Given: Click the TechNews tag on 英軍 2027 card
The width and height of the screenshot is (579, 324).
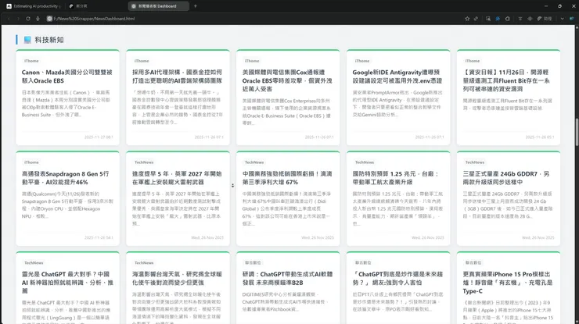Looking at the screenshot, I should coord(144,162).
